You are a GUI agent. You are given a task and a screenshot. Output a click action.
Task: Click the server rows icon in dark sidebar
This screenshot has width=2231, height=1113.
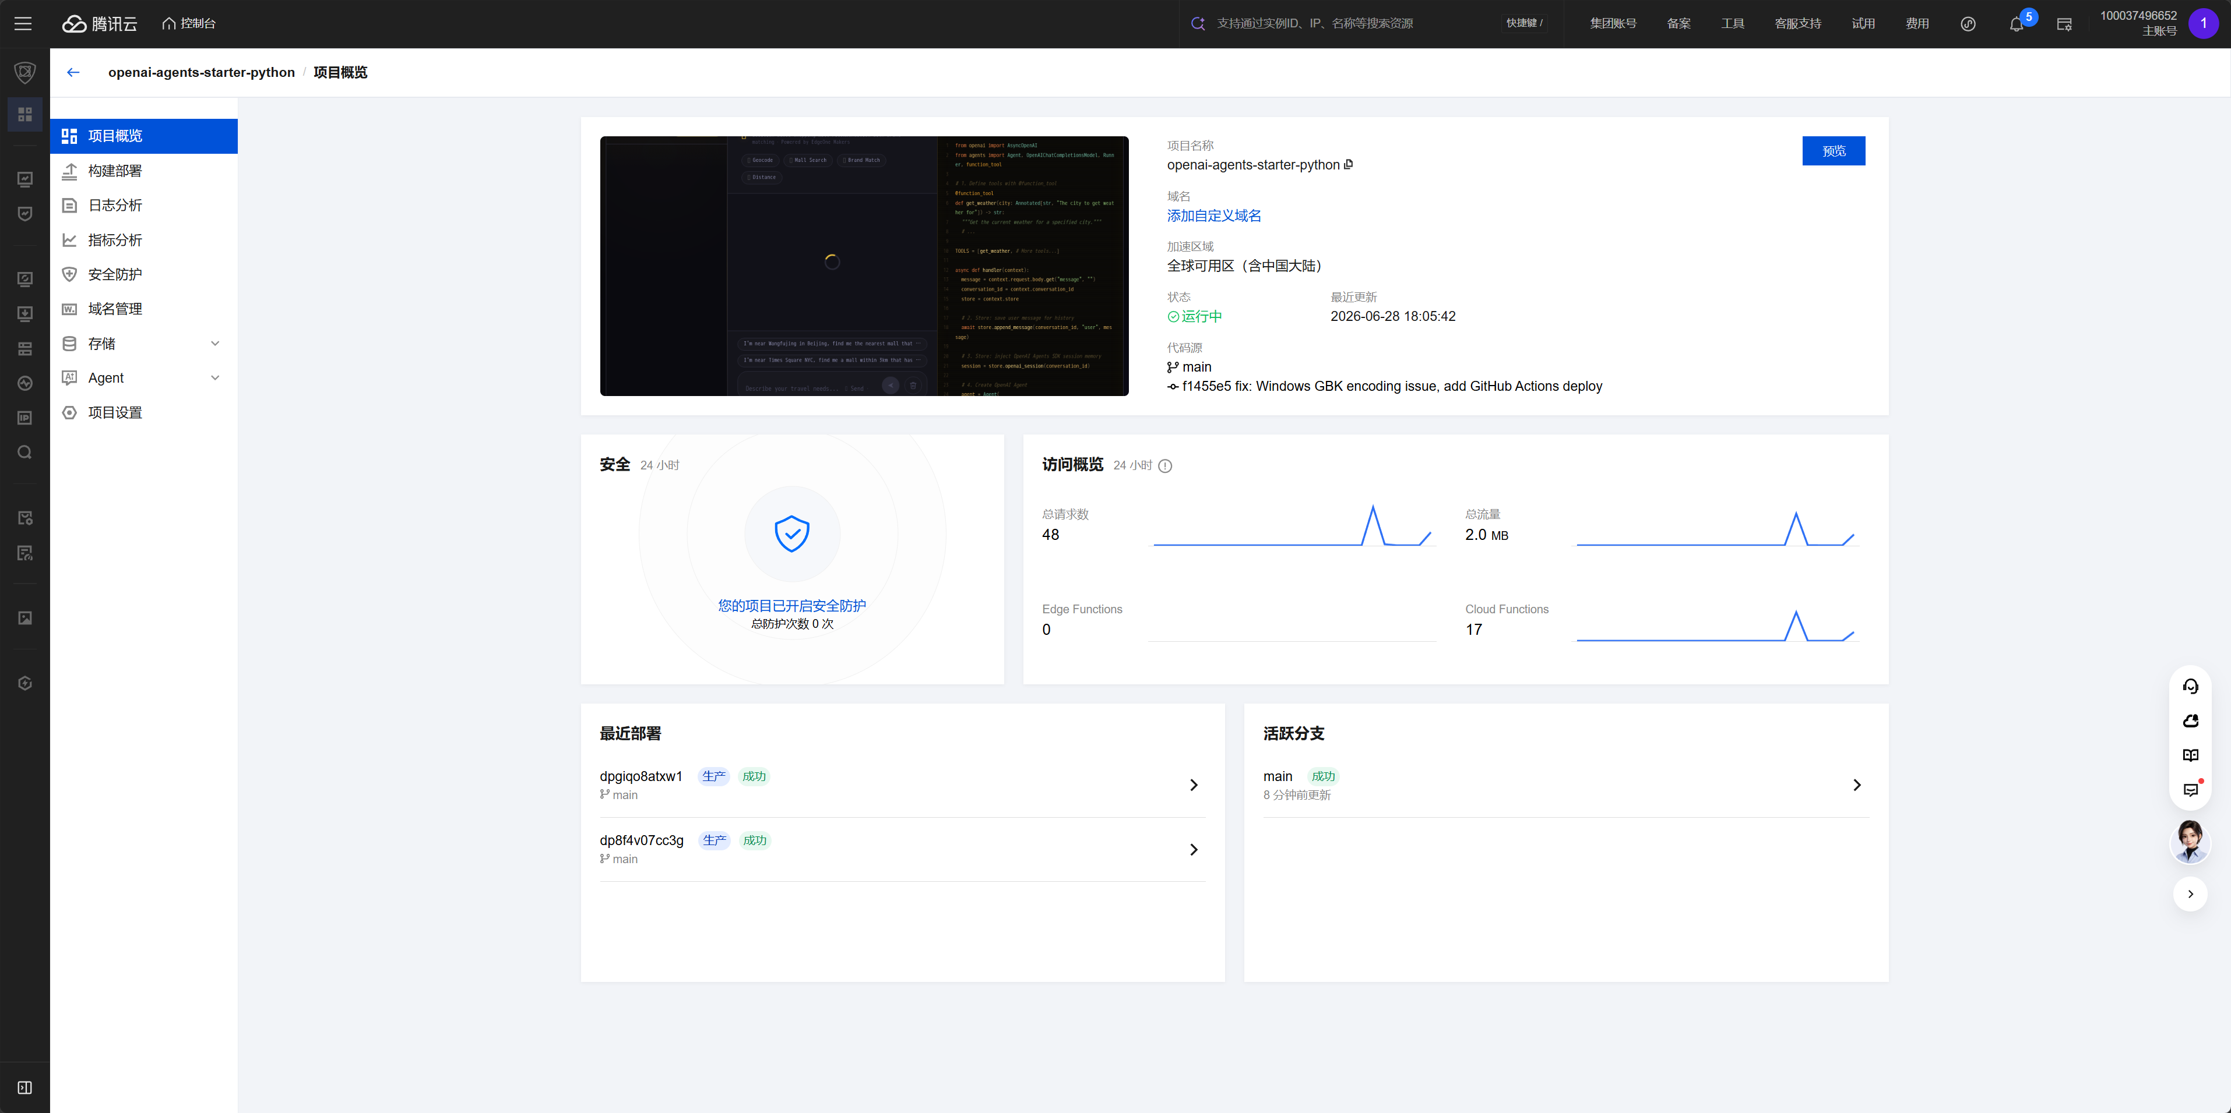point(25,348)
